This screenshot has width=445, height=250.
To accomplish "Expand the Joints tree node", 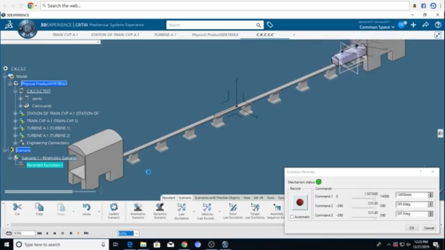I will point(21,98).
